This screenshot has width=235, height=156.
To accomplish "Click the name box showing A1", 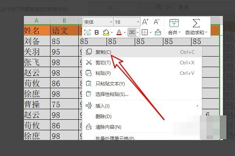I will pyautogui.click(x=114, y=7).
